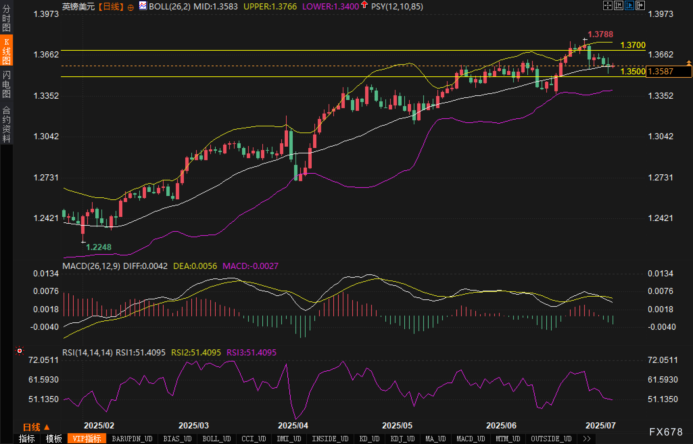Click the panel move-right arrow icon
The height and width of the screenshot is (444, 693).
point(640,5)
